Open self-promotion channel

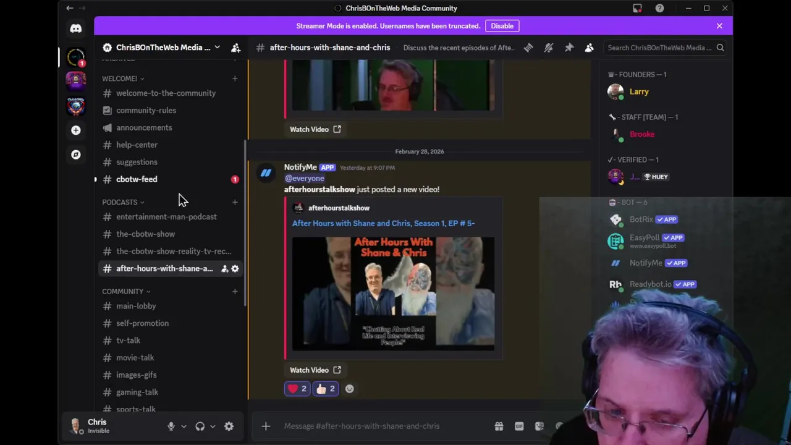(x=170, y=323)
